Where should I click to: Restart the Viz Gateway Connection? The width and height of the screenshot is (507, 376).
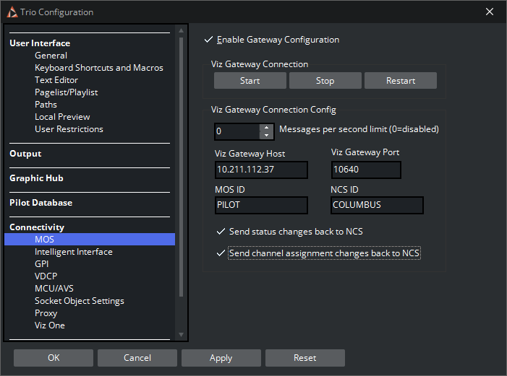pos(400,81)
